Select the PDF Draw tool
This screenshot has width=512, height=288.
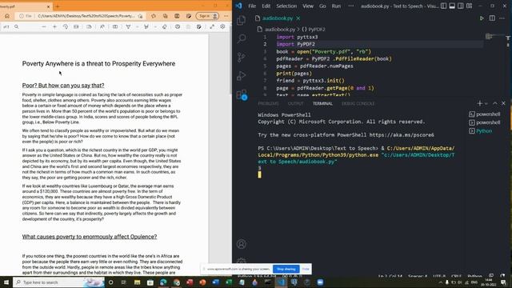pos(128,26)
